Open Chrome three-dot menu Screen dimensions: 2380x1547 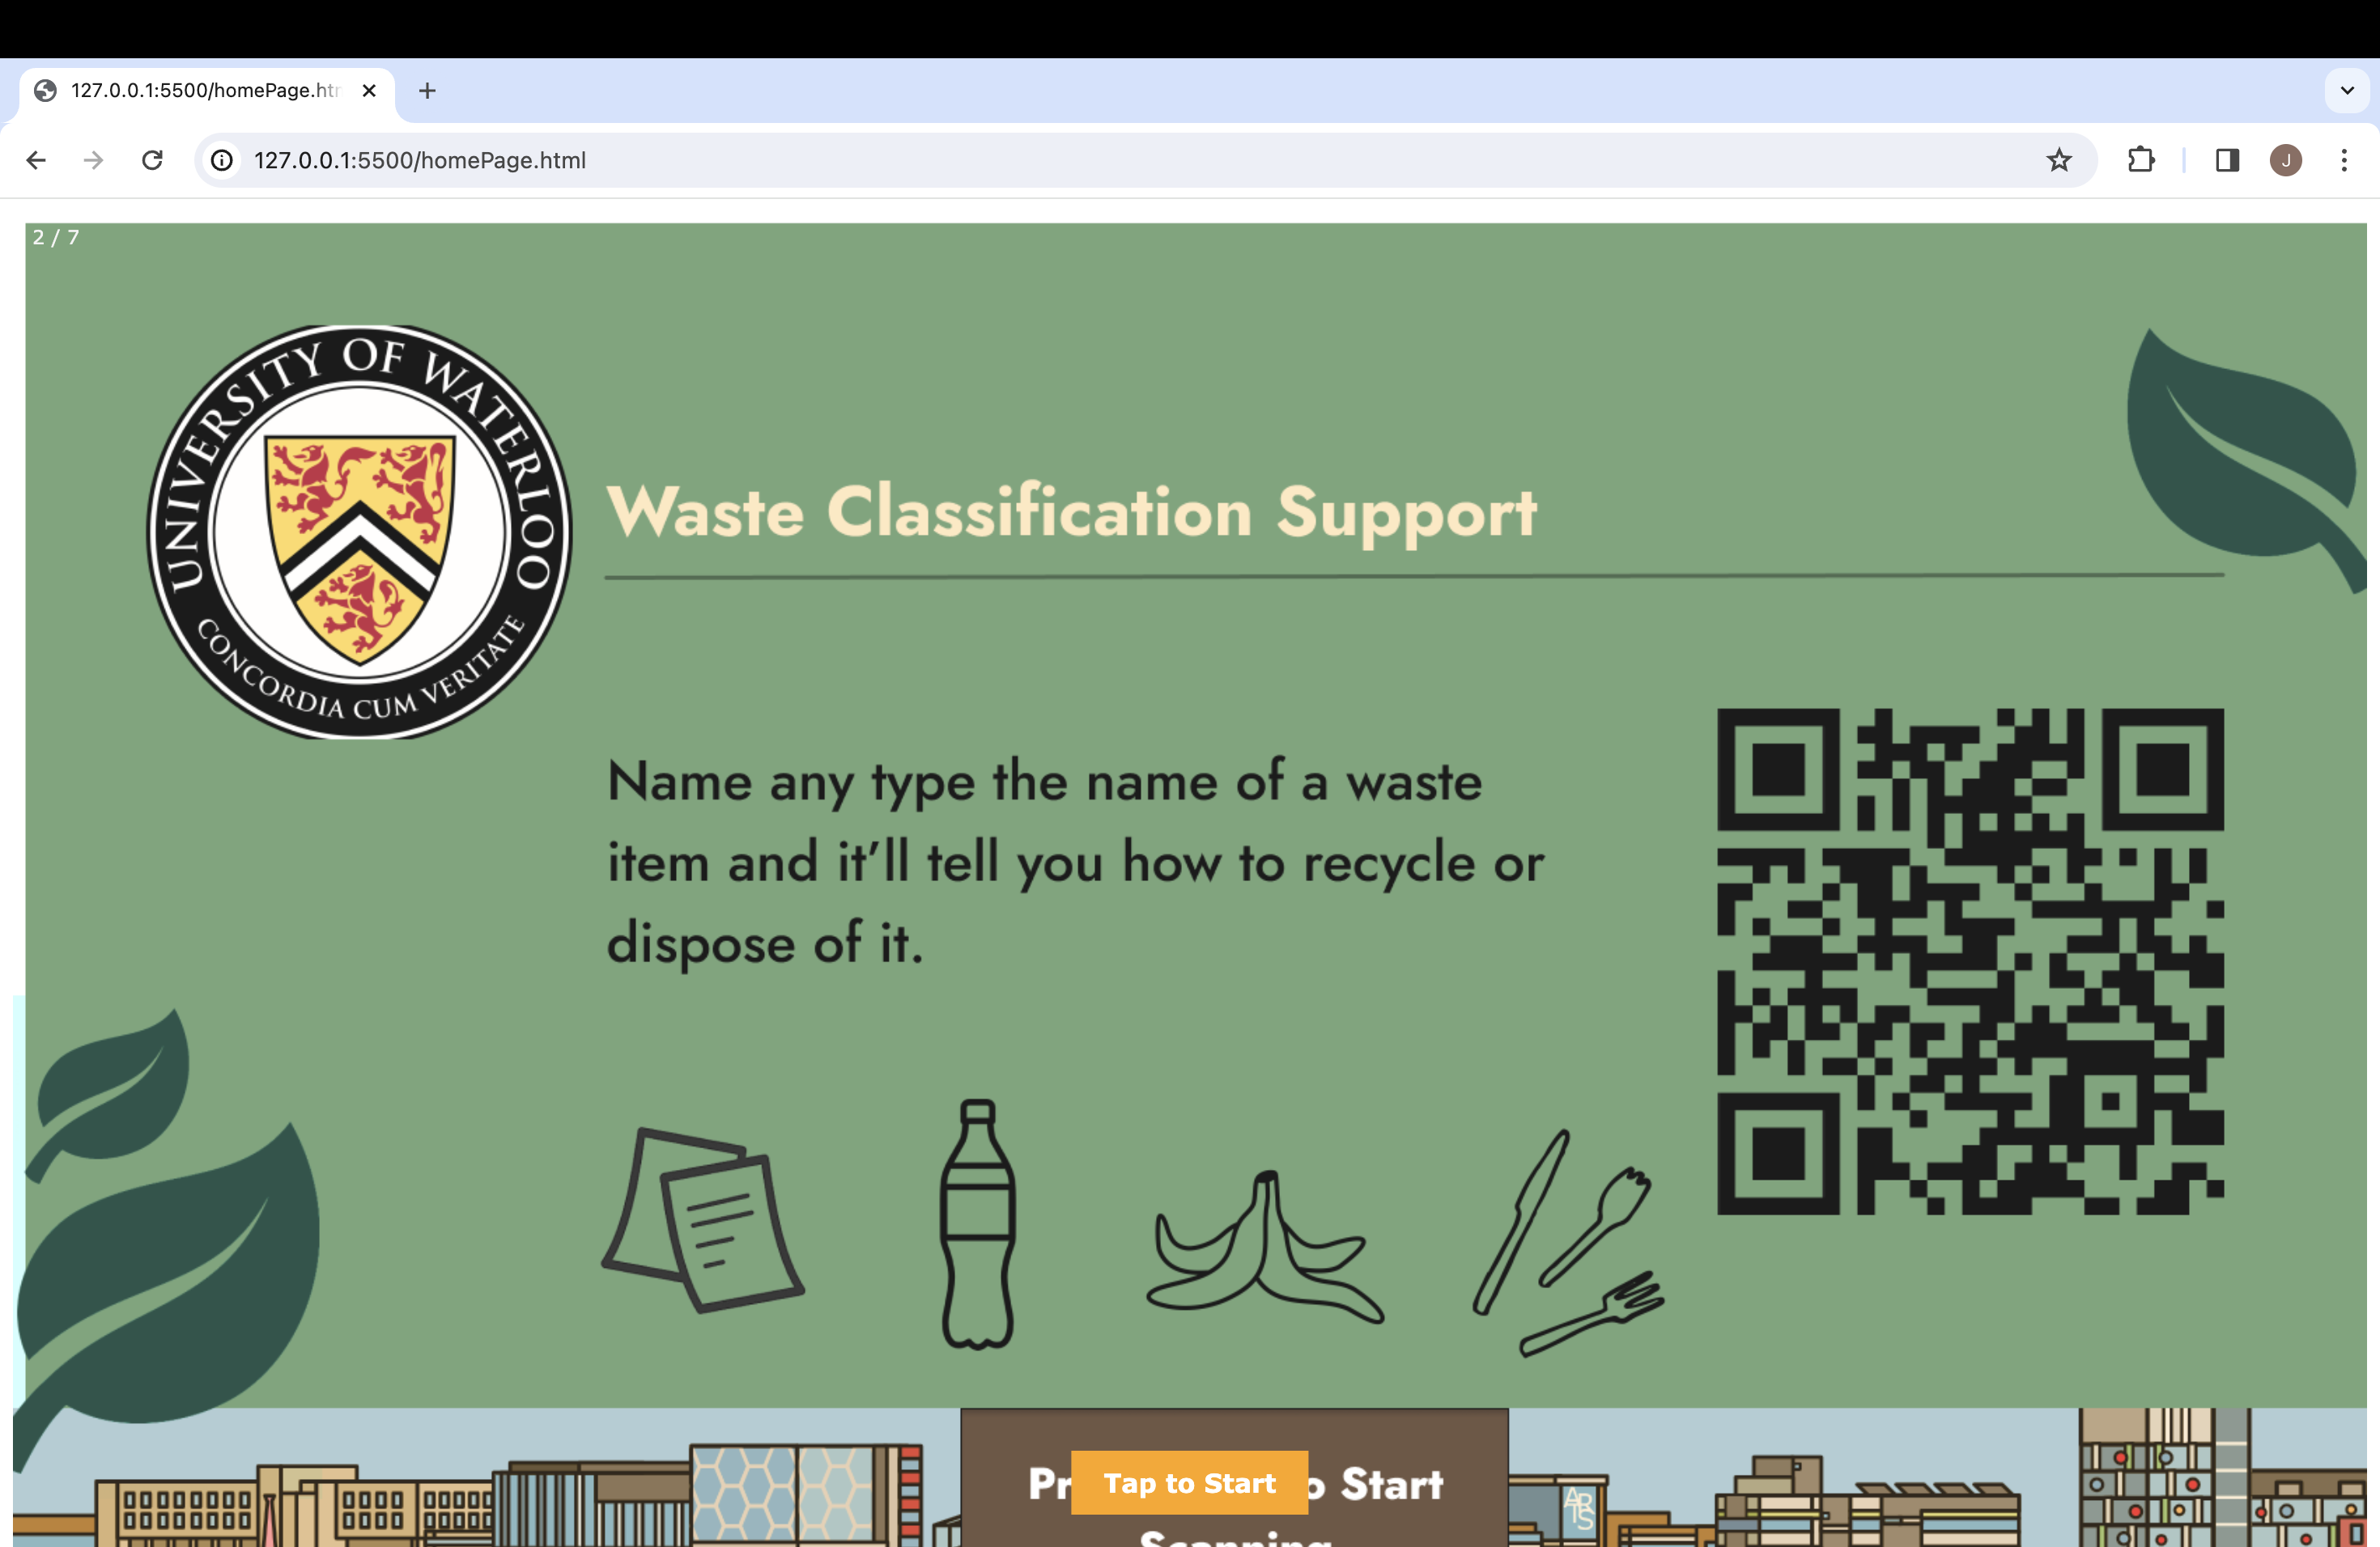click(x=2344, y=160)
